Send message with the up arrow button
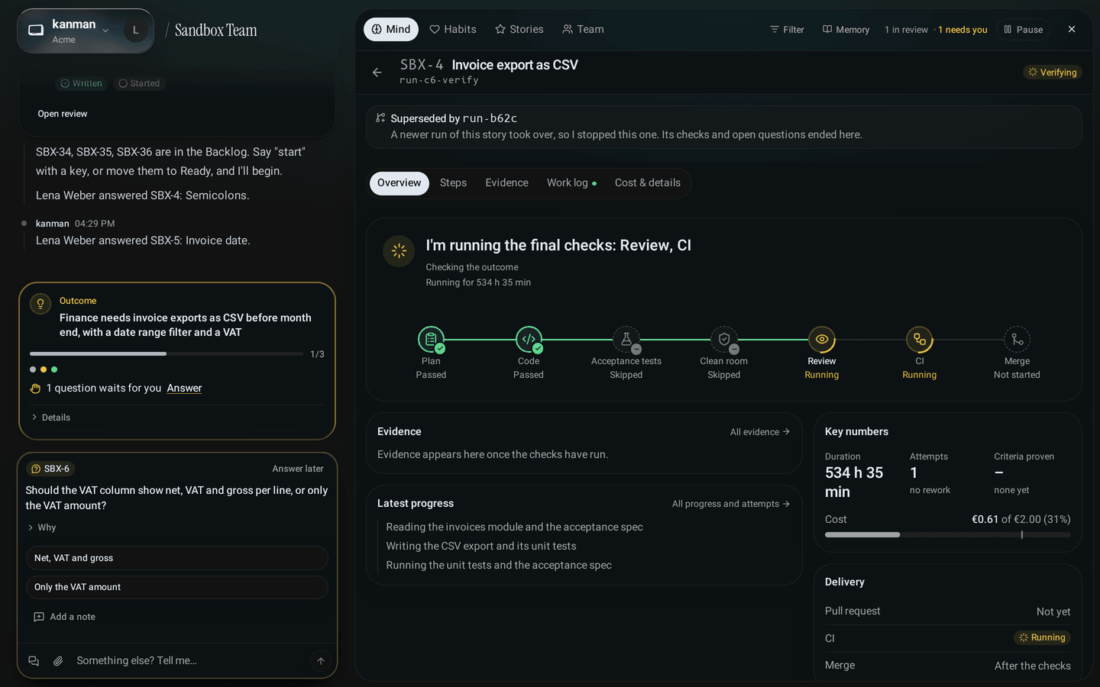1100x687 pixels. [321, 661]
